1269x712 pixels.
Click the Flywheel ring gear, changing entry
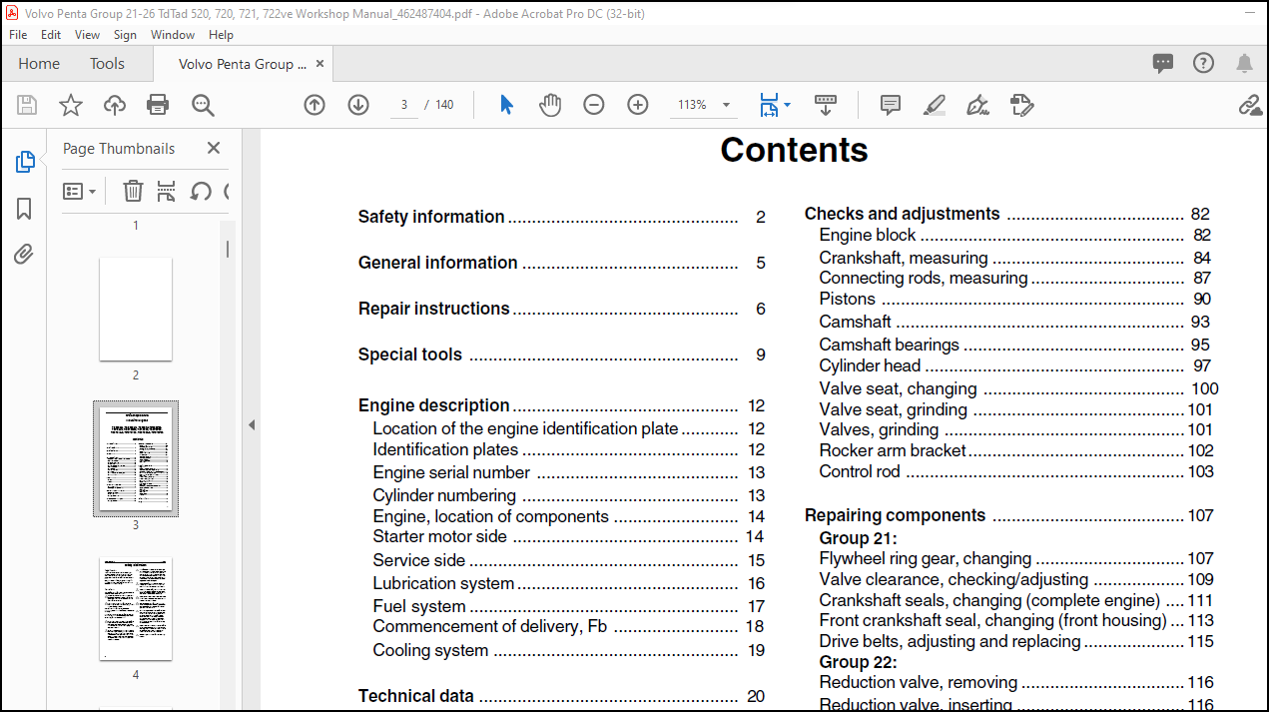pyautogui.click(x=1016, y=558)
